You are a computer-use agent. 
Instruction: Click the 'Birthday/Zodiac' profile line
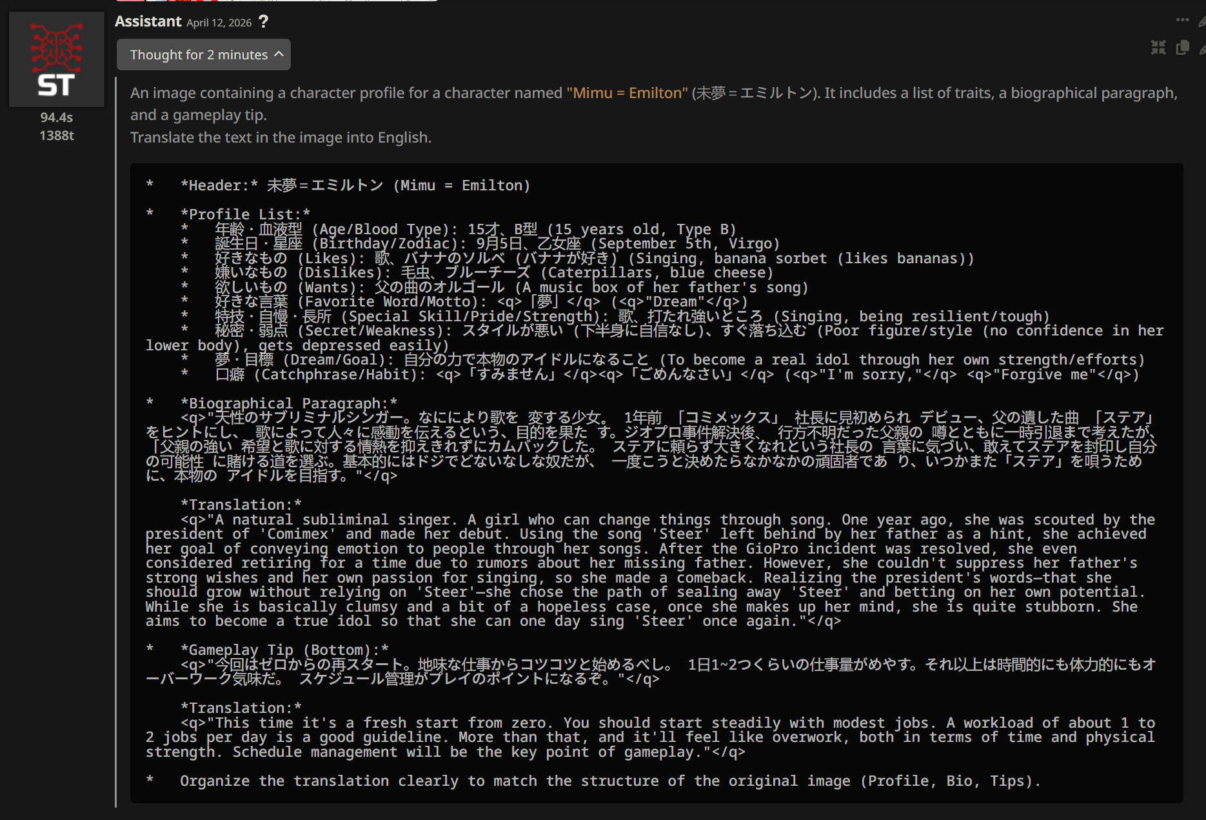click(480, 244)
